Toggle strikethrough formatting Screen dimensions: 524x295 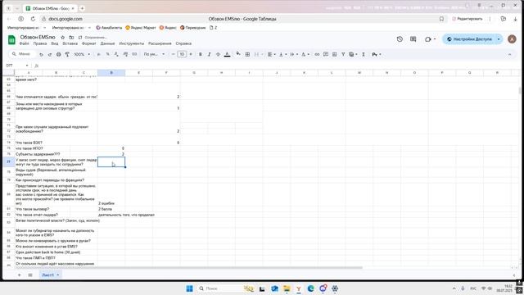click(218, 54)
